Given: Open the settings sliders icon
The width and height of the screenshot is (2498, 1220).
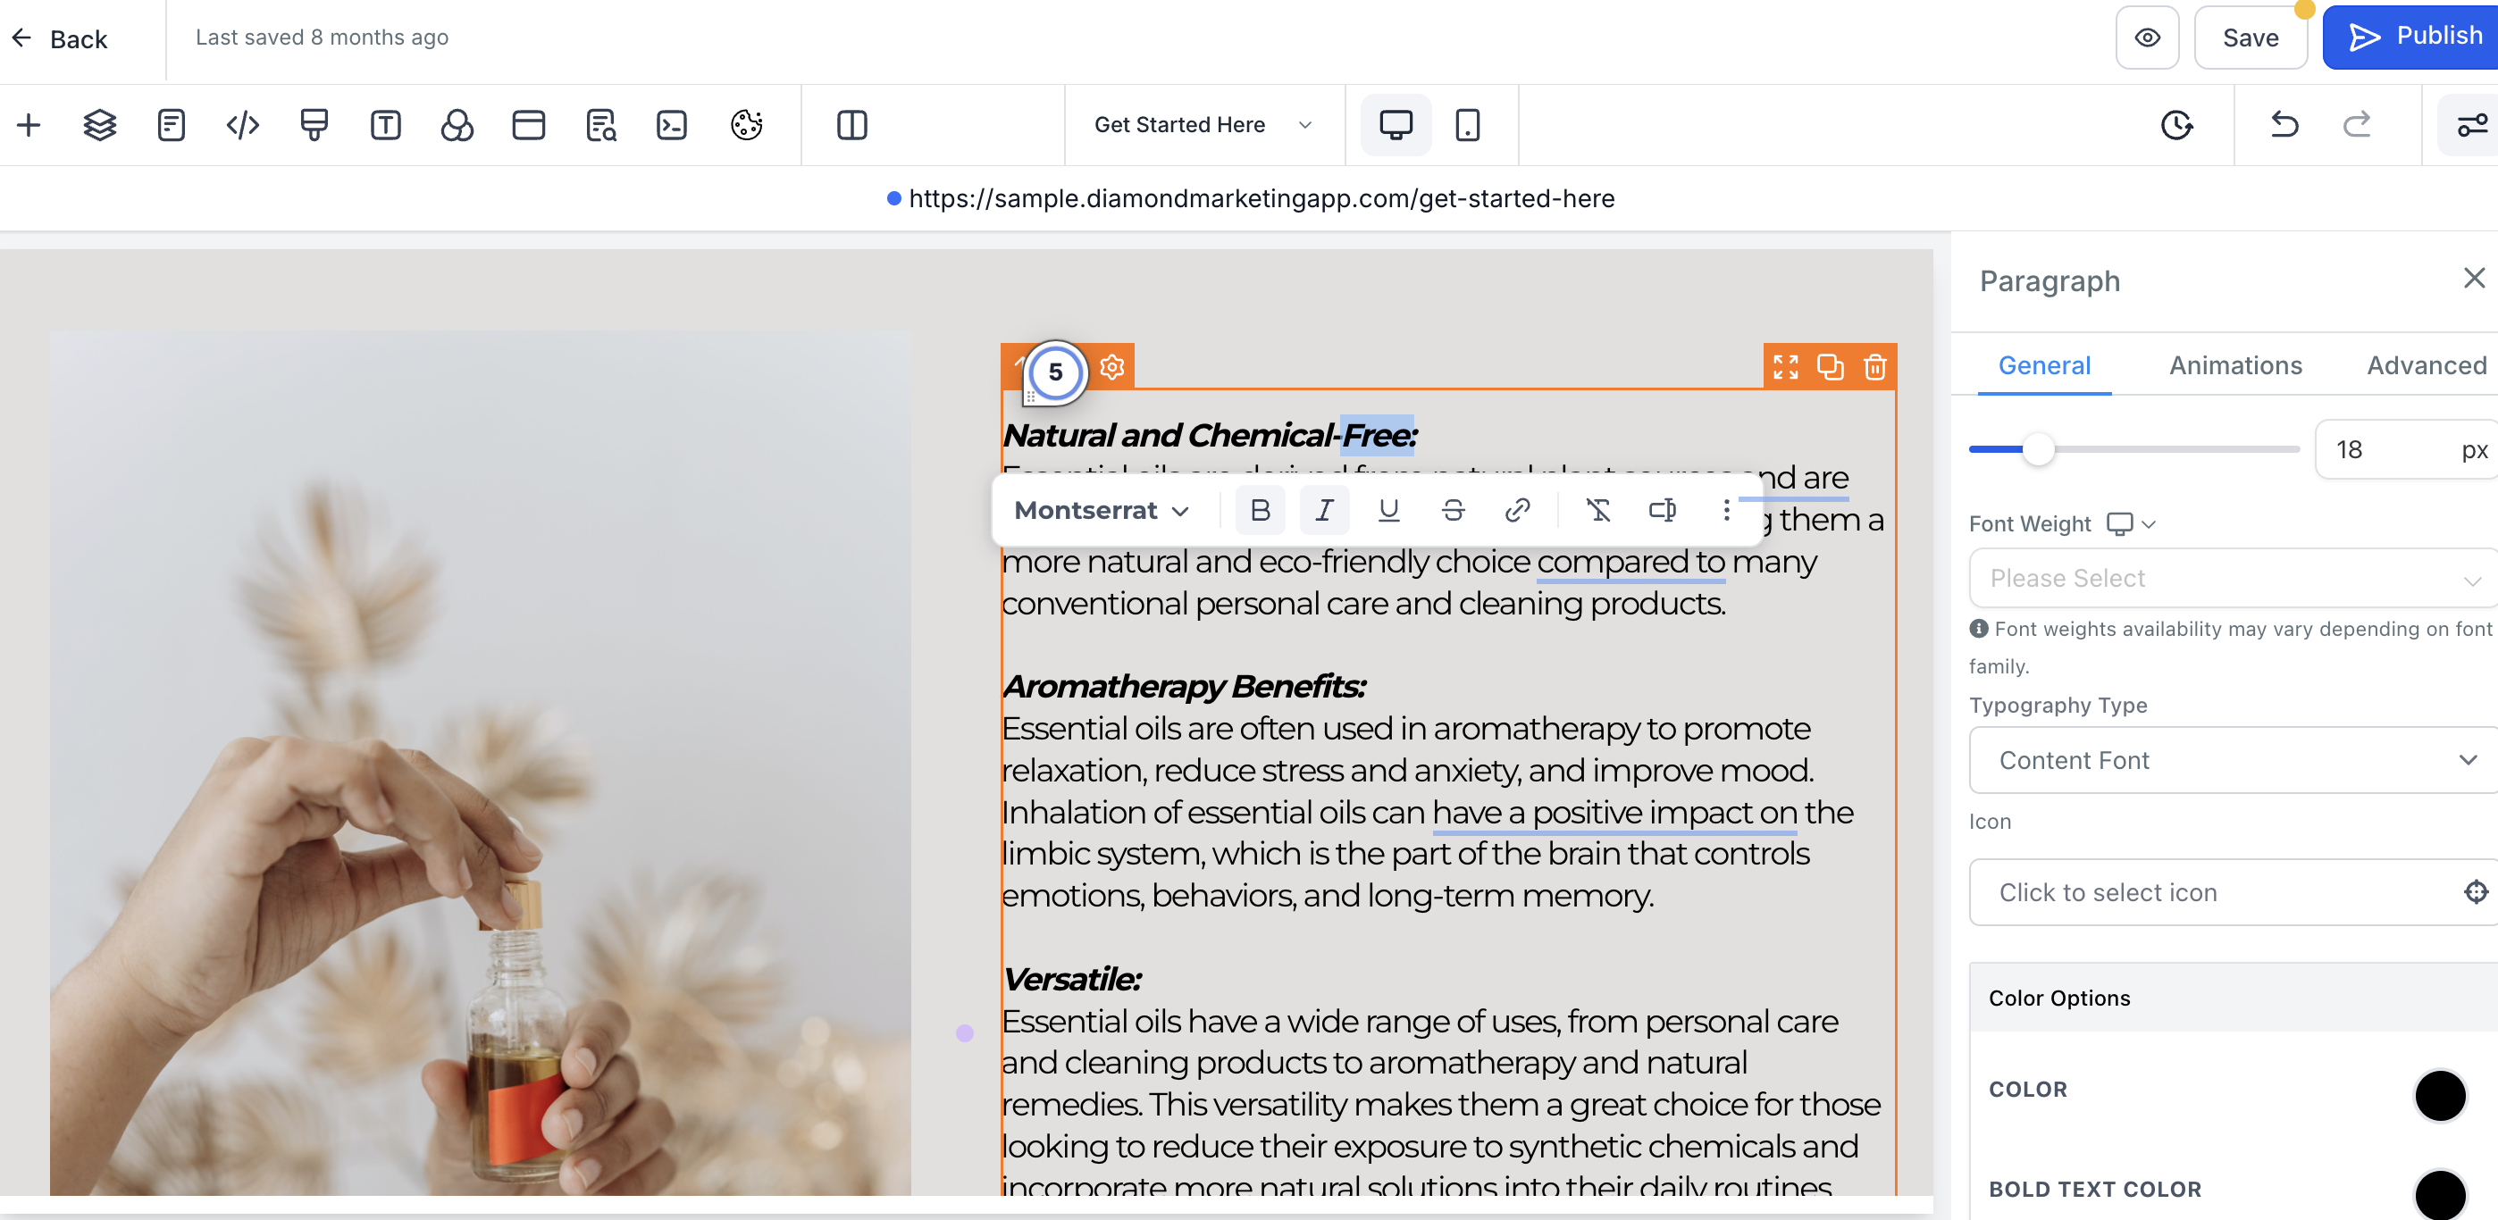Looking at the screenshot, I should [x=2472, y=125].
